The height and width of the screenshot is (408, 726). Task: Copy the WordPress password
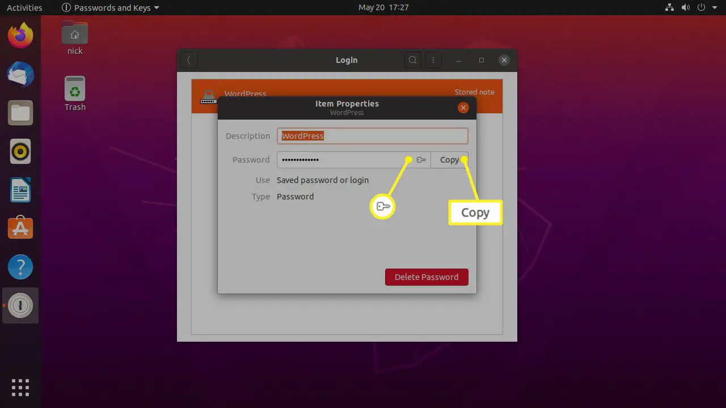449,160
